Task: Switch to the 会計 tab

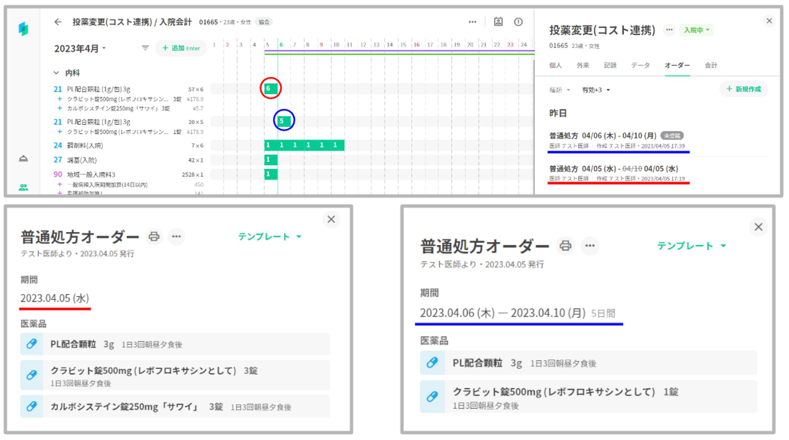Action: click(711, 65)
